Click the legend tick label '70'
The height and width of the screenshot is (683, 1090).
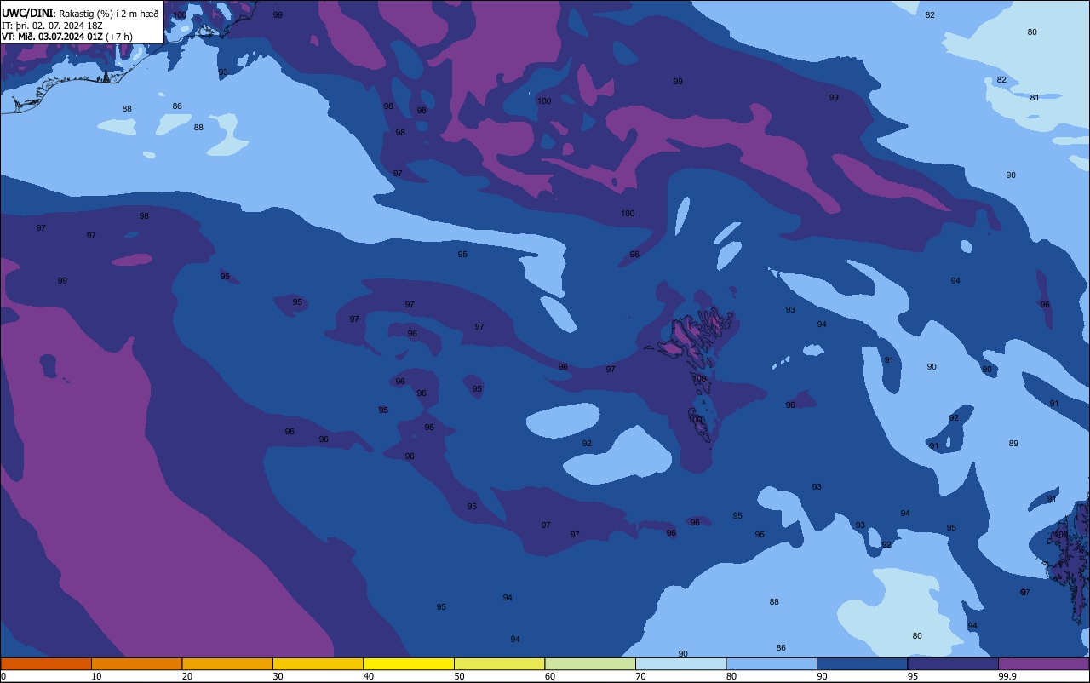[x=640, y=676]
